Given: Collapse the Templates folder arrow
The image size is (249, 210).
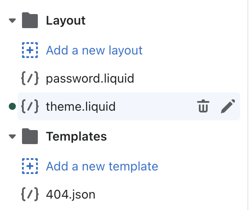Looking at the screenshot, I should click(x=12, y=137).
